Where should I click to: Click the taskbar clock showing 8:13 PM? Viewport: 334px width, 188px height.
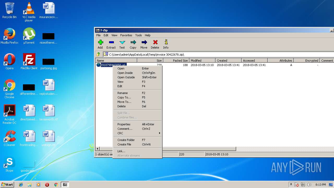pos(320,185)
